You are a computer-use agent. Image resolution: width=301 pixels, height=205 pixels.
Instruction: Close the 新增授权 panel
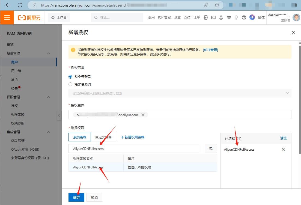pos(293,32)
